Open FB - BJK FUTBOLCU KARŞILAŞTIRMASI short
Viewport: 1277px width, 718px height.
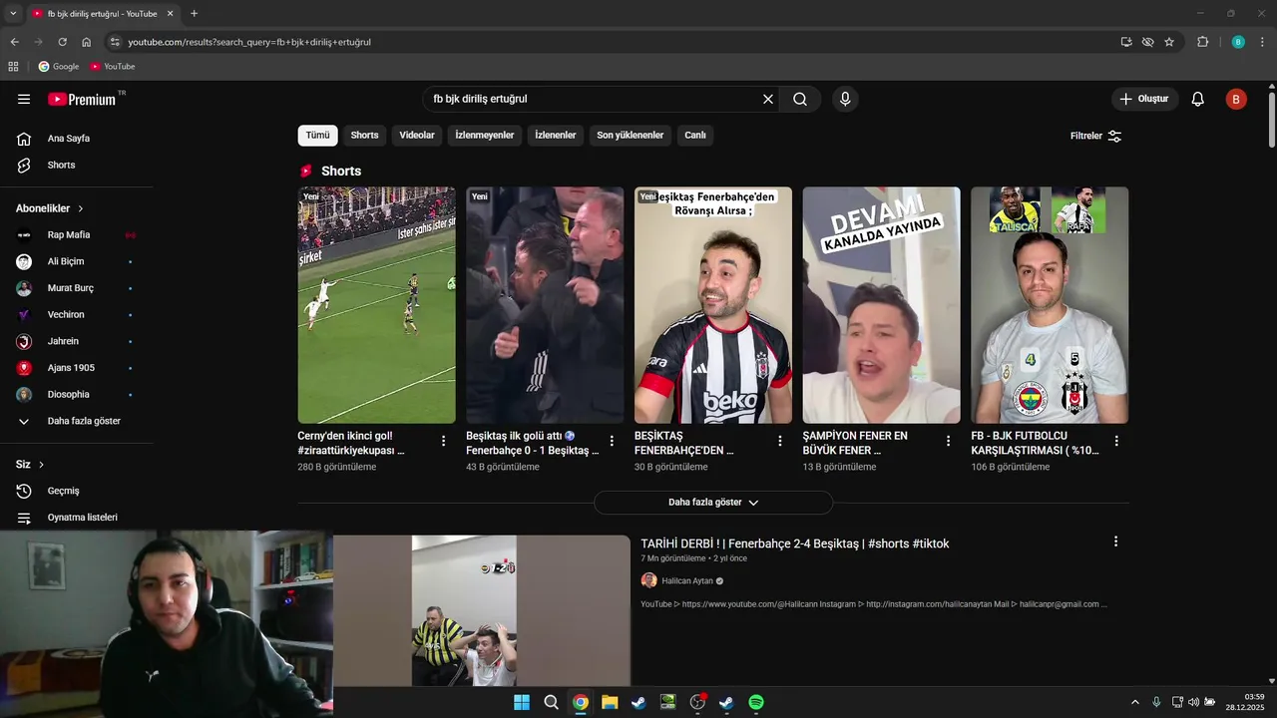tap(1050, 305)
